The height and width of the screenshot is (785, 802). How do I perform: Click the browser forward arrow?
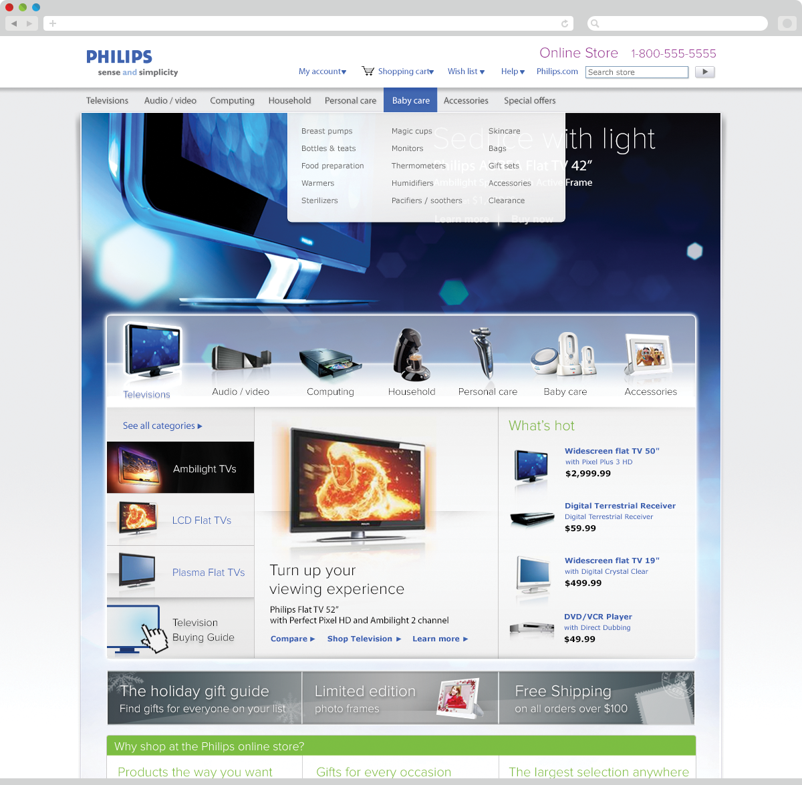pyautogui.click(x=29, y=23)
